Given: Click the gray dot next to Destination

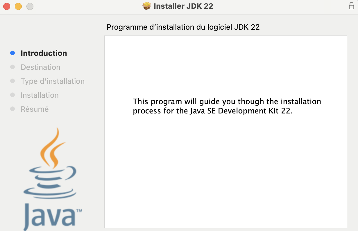Looking at the screenshot, I should click(x=12, y=67).
